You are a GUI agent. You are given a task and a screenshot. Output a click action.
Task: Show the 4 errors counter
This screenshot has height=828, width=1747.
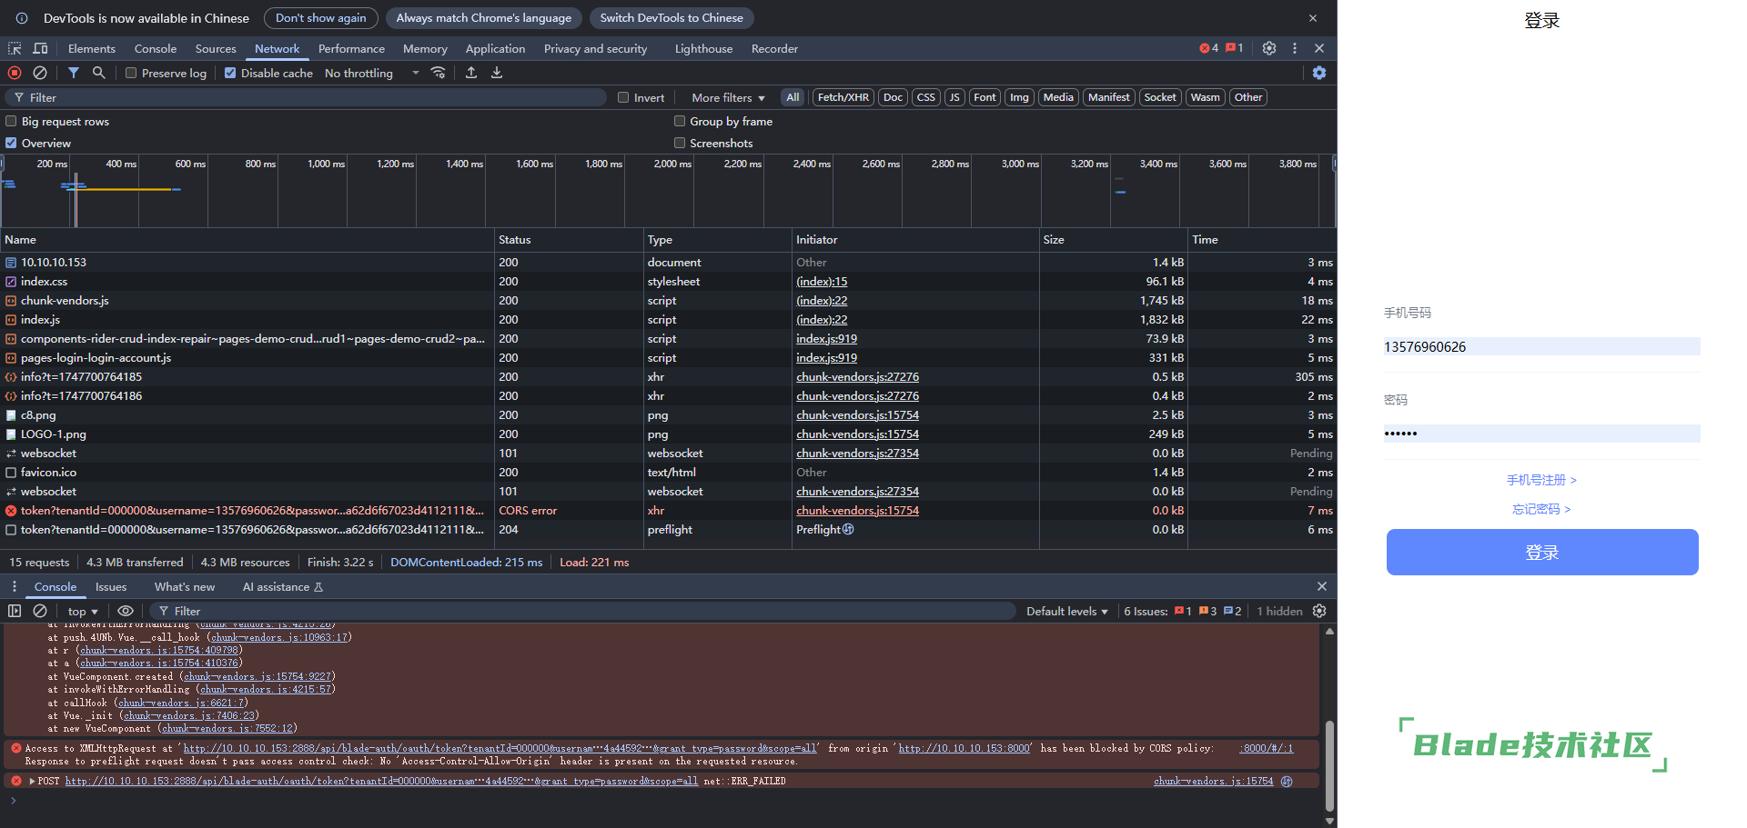coord(1209,48)
